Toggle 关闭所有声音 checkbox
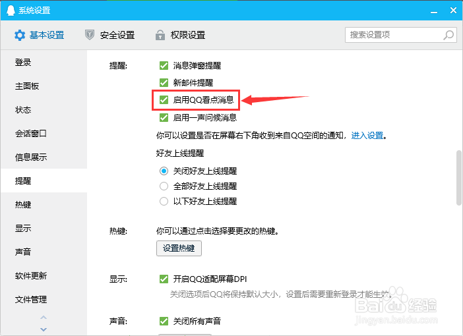Screen dimensions: 463x336 (164, 321)
